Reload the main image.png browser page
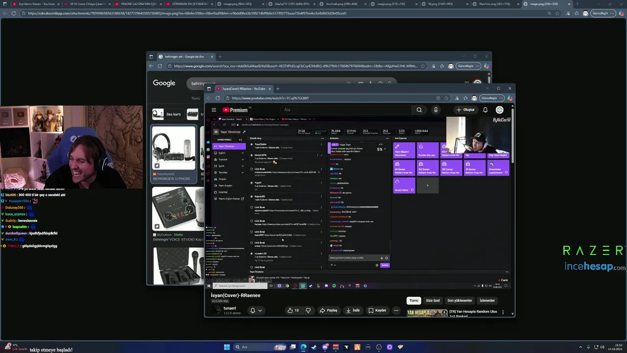 [13, 13]
